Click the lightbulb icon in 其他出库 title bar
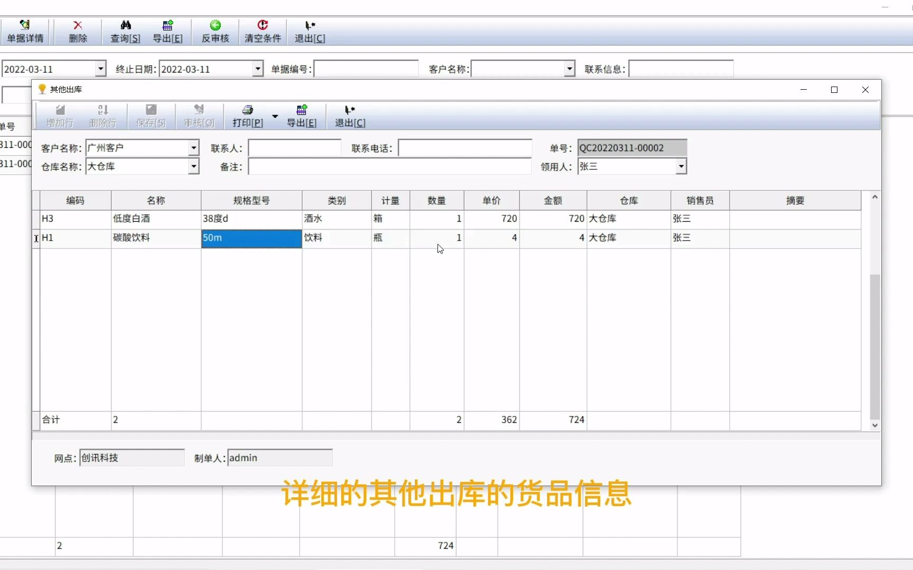Viewport: 913px width, 570px height. [42, 89]
